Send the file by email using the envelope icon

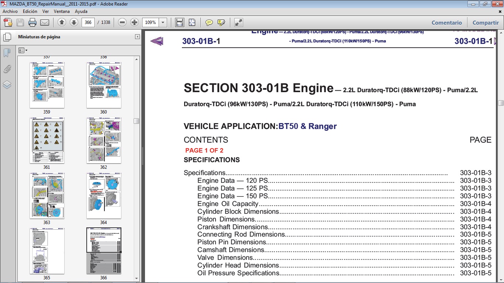[x=45, y=22]
